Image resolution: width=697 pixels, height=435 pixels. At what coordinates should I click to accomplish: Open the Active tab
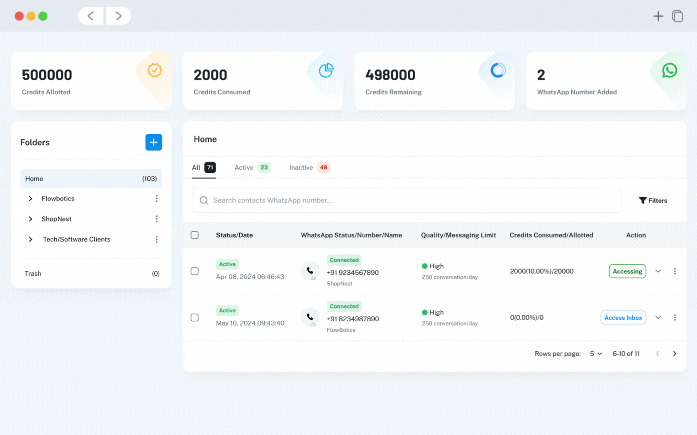244,167
